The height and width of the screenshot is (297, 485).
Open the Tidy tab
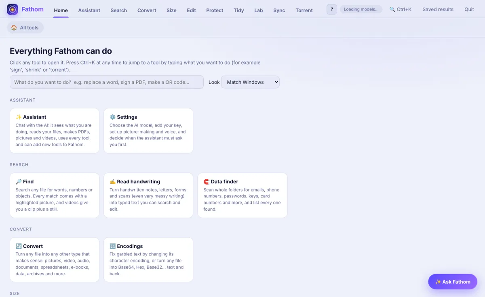(239, 10)
